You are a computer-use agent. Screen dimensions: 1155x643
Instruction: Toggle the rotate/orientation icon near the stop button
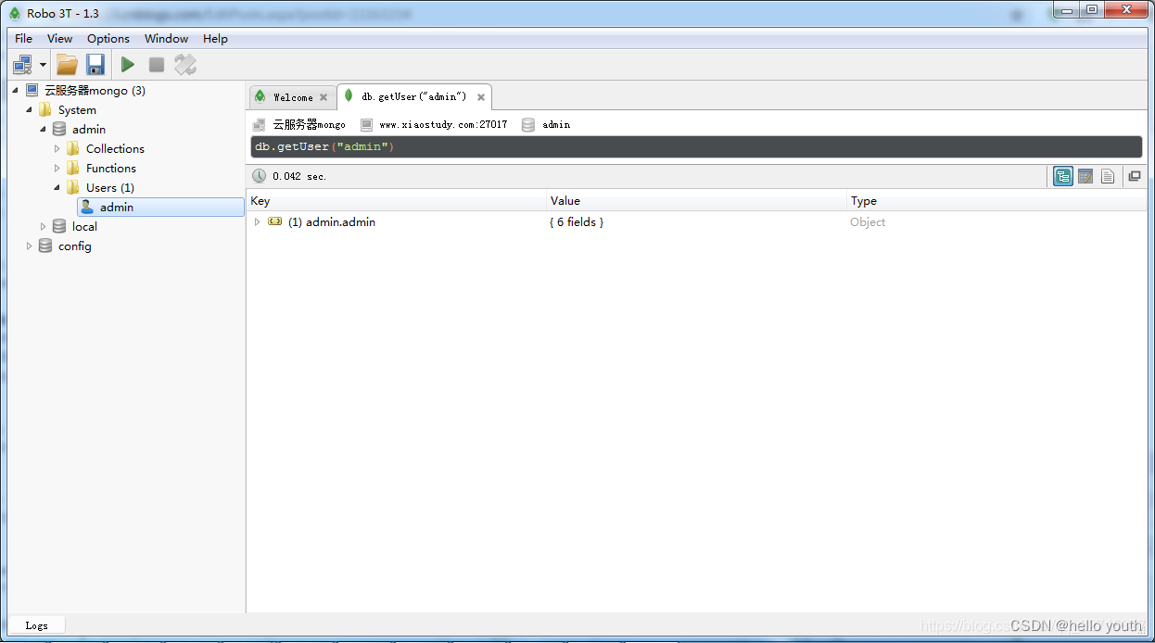coord(184,64)
